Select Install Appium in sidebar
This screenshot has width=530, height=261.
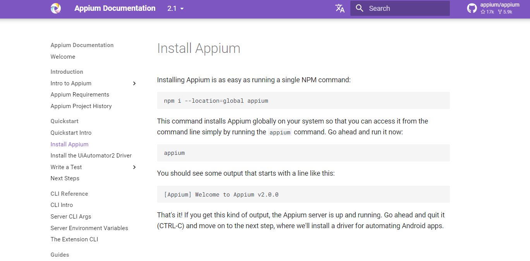[69, 144]
